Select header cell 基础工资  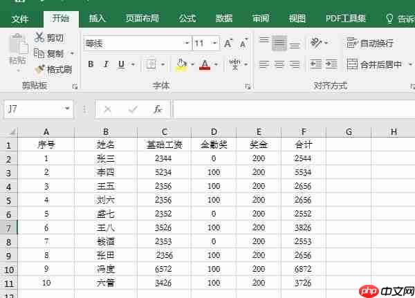point(164,145)
